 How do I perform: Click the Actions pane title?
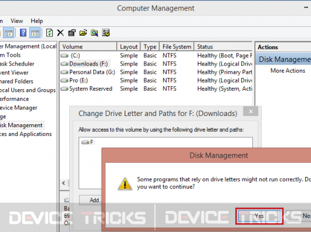[x=268, y=47]
